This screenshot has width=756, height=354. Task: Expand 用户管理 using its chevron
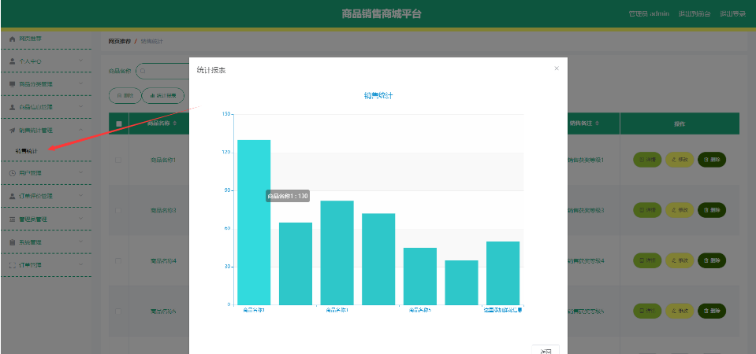[81, 172]
